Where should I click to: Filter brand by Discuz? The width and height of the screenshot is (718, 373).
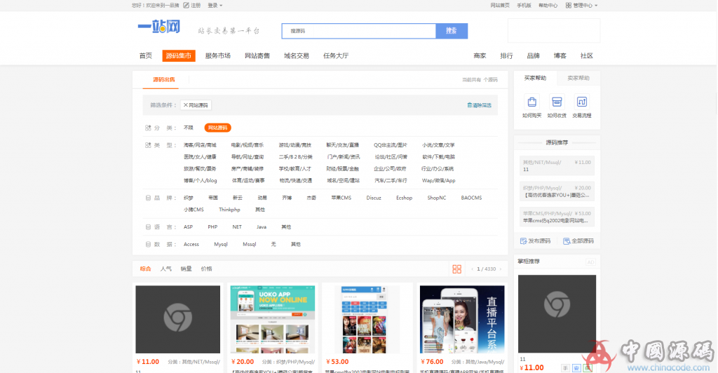pos(374,198)
